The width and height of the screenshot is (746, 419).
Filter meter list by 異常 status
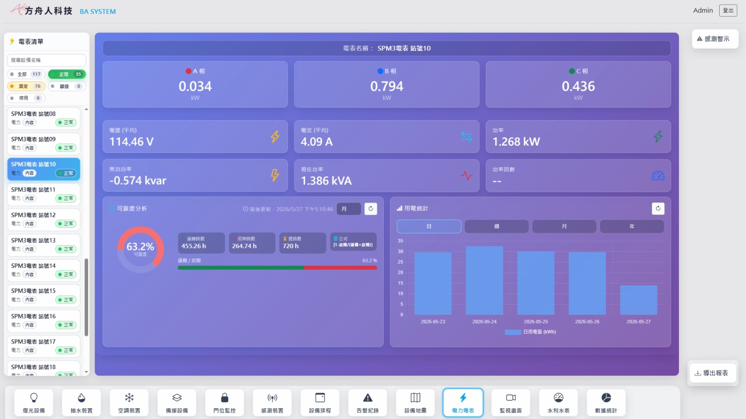pyautogui.click(x=26, y=86)
